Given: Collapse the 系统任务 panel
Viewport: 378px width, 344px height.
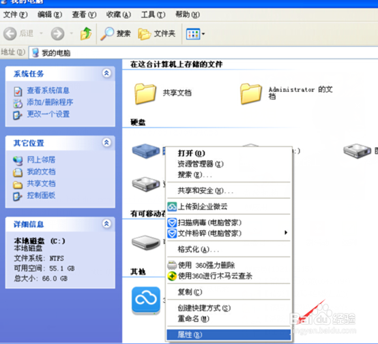Looking at the screenshot, I should click(106, 73).
